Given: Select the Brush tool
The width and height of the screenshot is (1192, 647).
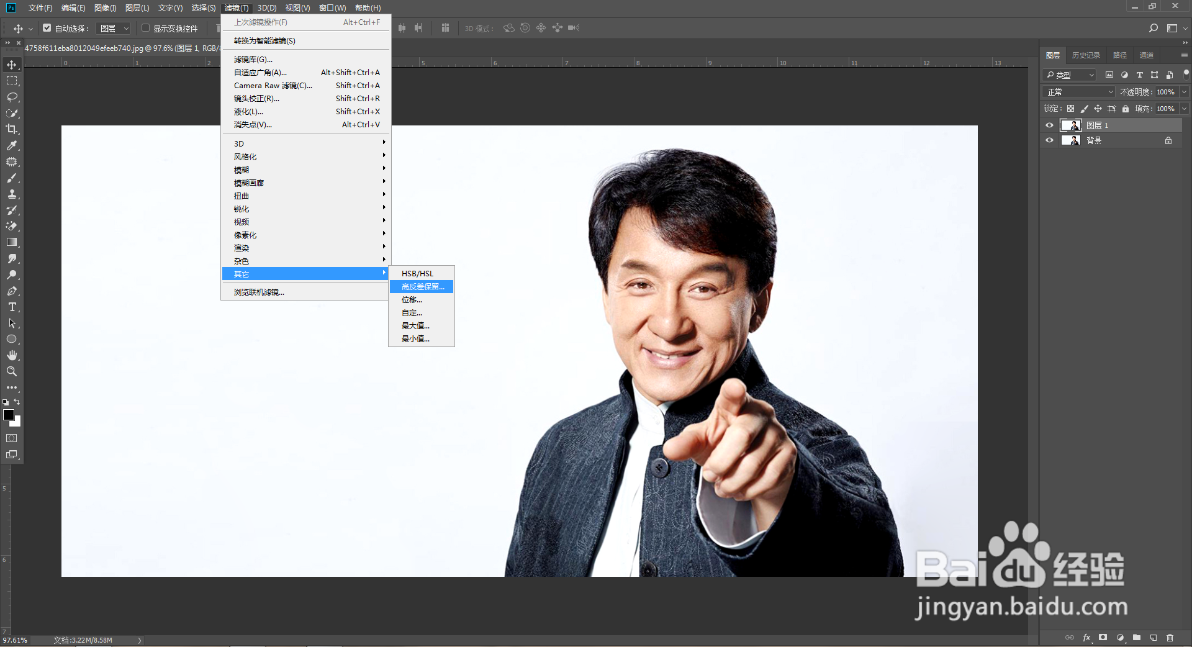Looking at the screenshot, I should tap(12, 178).
